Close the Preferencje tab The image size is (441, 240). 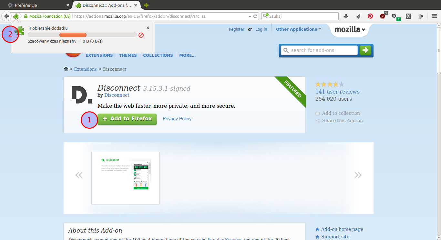coord(67,5)
